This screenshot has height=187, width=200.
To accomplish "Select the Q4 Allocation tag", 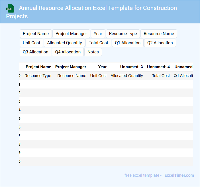I will tap(68, 52).
